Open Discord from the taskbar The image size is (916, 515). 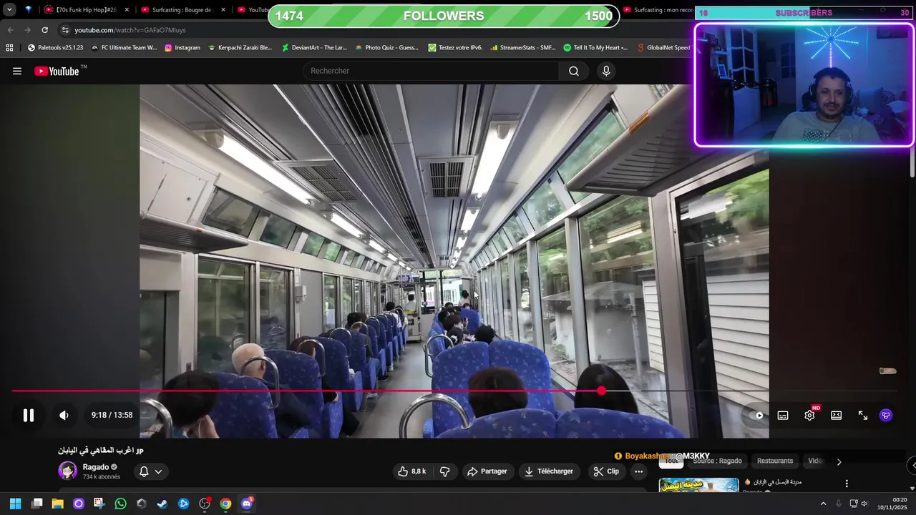point(247,504)
